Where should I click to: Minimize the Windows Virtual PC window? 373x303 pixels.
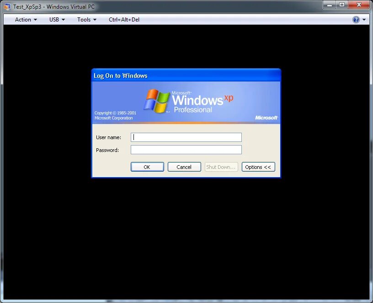click(x=330, y=5)
